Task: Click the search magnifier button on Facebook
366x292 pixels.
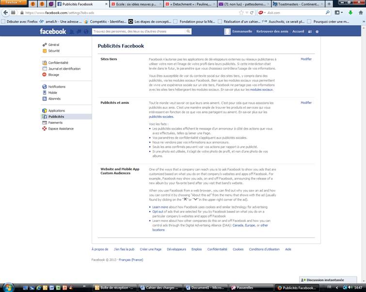Action: 188,31
